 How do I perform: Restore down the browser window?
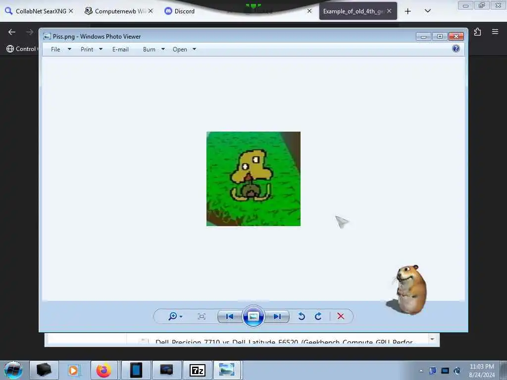coord(482,5)
